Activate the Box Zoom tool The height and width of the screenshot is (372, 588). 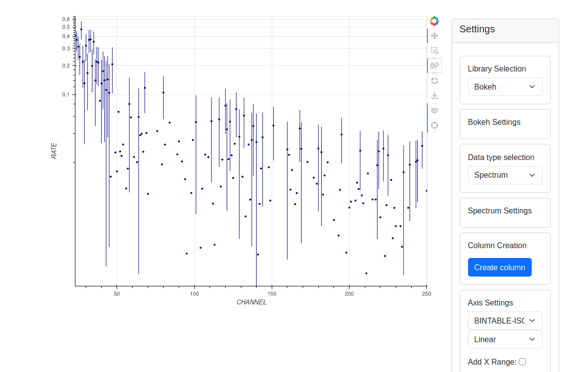434,50
